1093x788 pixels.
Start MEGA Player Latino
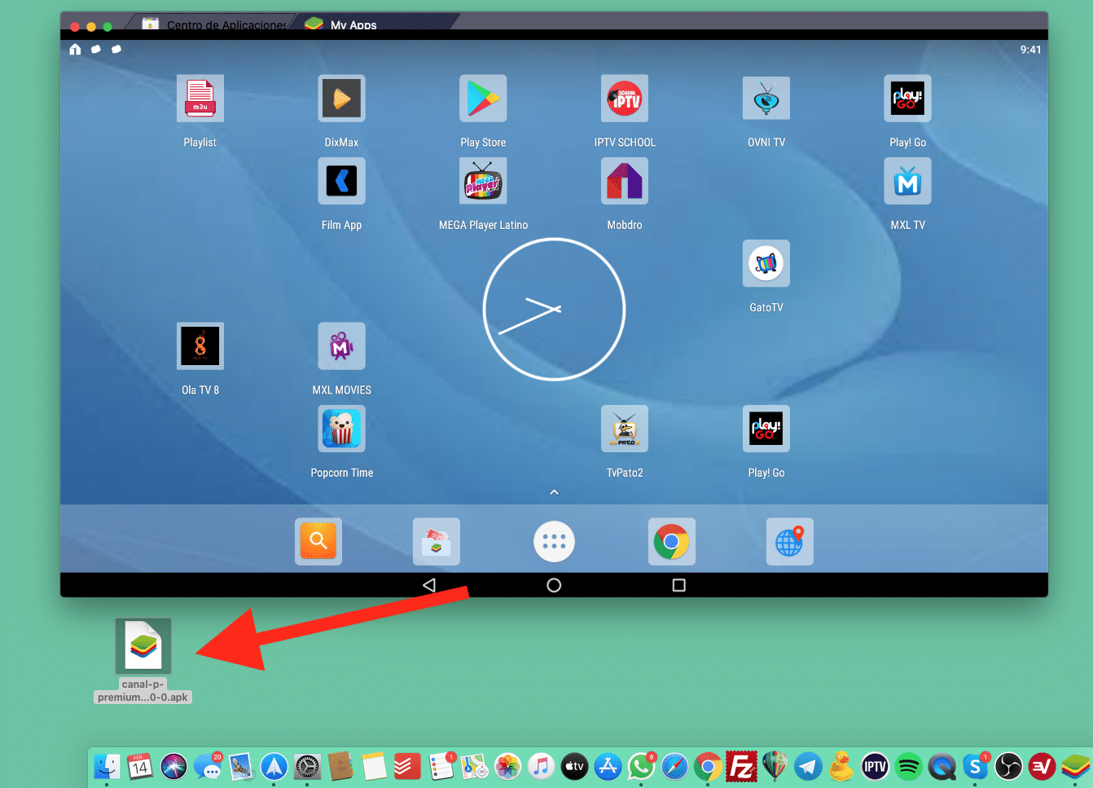(483, 181)
